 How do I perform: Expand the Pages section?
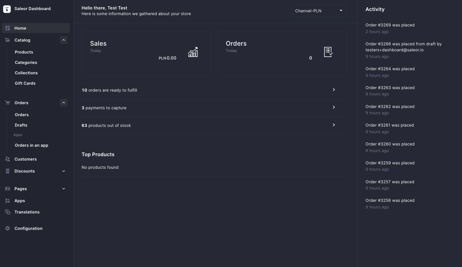pyautogui.click(x=64, y=189)
